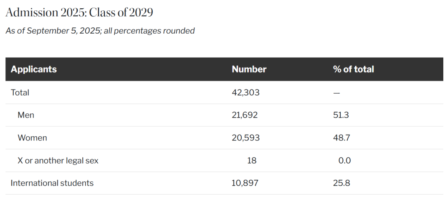This screenshot has height=200, width=447.
Task: Select the Women count 20,593
Action: click(245, 138)
